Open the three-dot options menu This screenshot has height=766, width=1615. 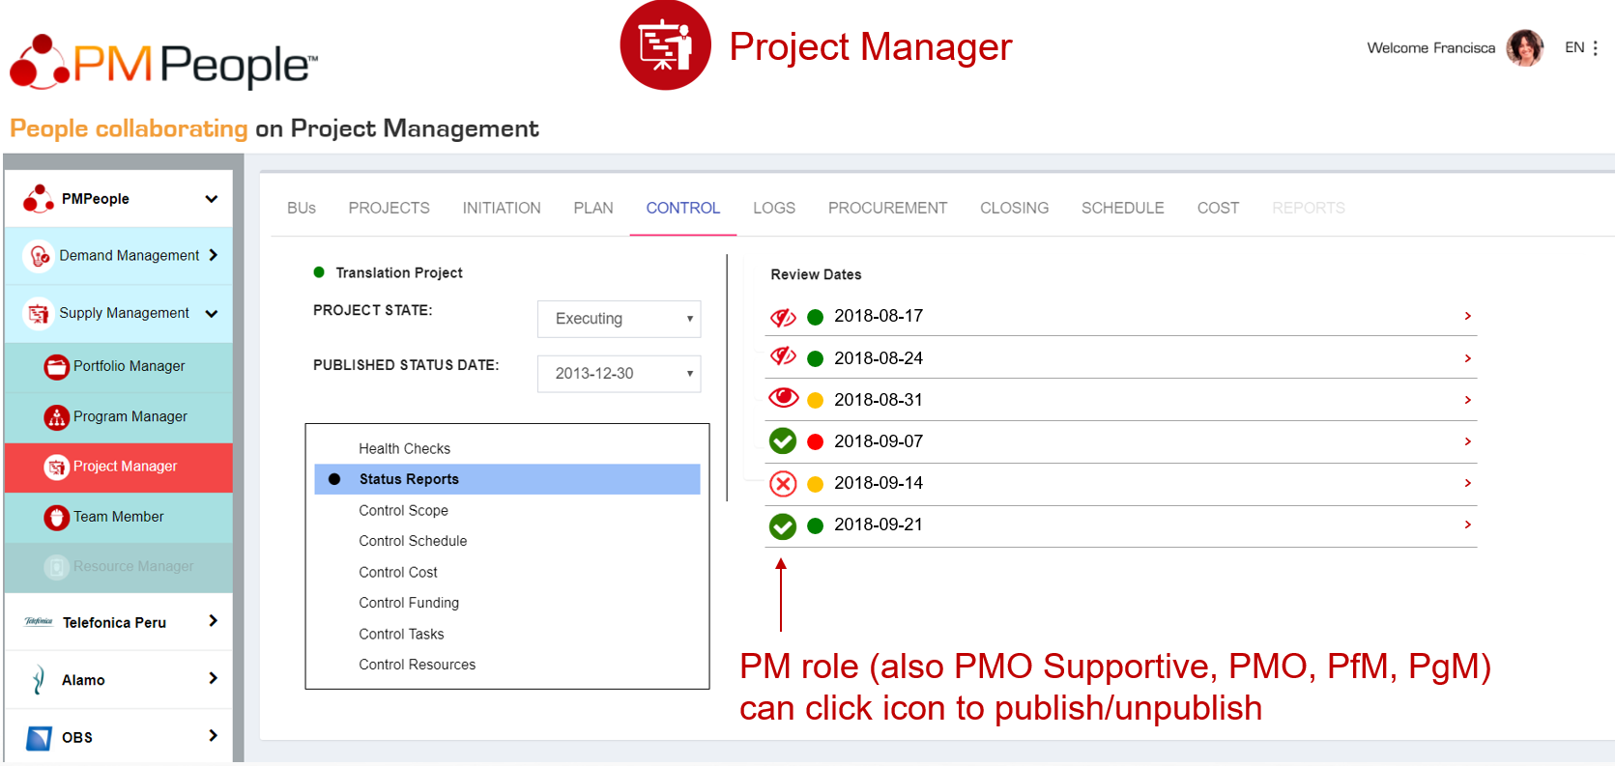coord(1595,47)
